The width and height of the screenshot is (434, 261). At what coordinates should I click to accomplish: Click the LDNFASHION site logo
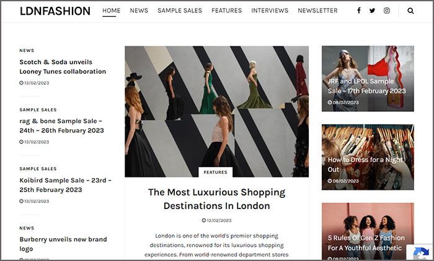(55, 11)
